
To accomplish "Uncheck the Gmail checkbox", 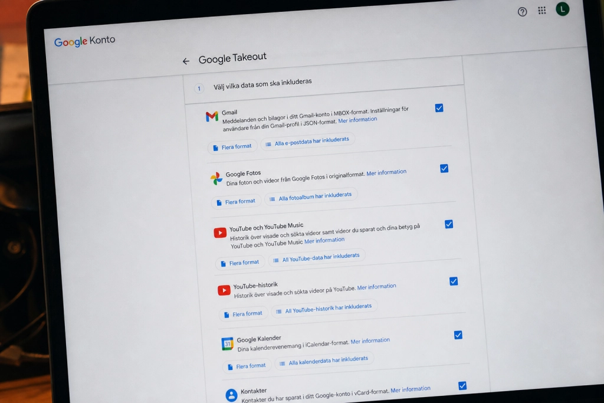I will pos(439,108).
